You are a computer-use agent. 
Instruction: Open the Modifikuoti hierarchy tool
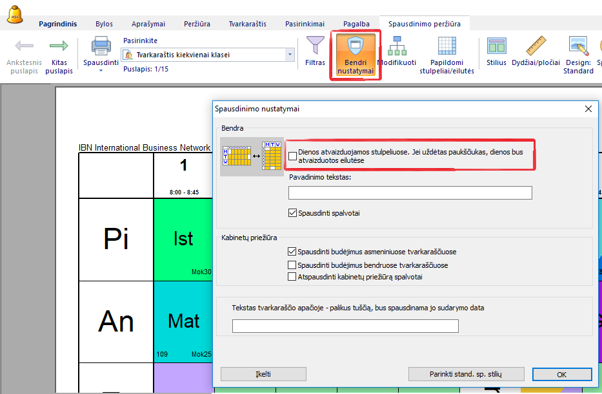click(x=396, y=46)
